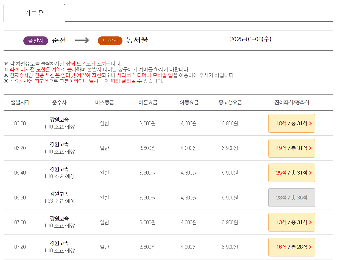
Task: Open route details for 07:00 departure time
Action: [20, 222]
